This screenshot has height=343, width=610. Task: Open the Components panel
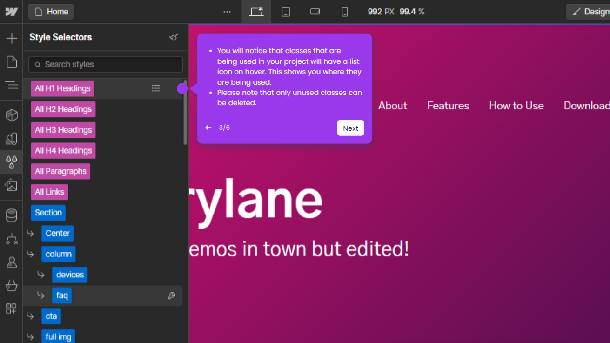[11, 115]
